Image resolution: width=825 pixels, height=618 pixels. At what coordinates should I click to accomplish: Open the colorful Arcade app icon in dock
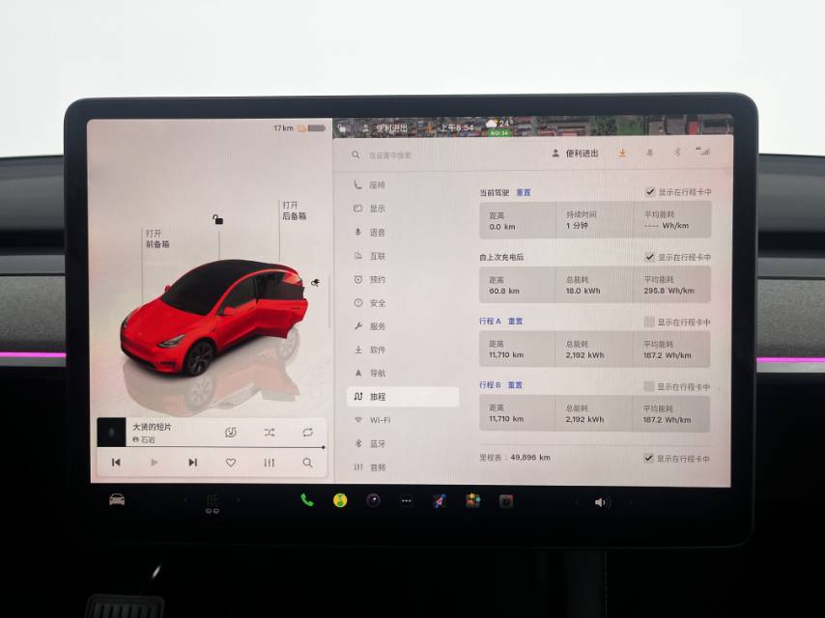[x=472, y=501]
